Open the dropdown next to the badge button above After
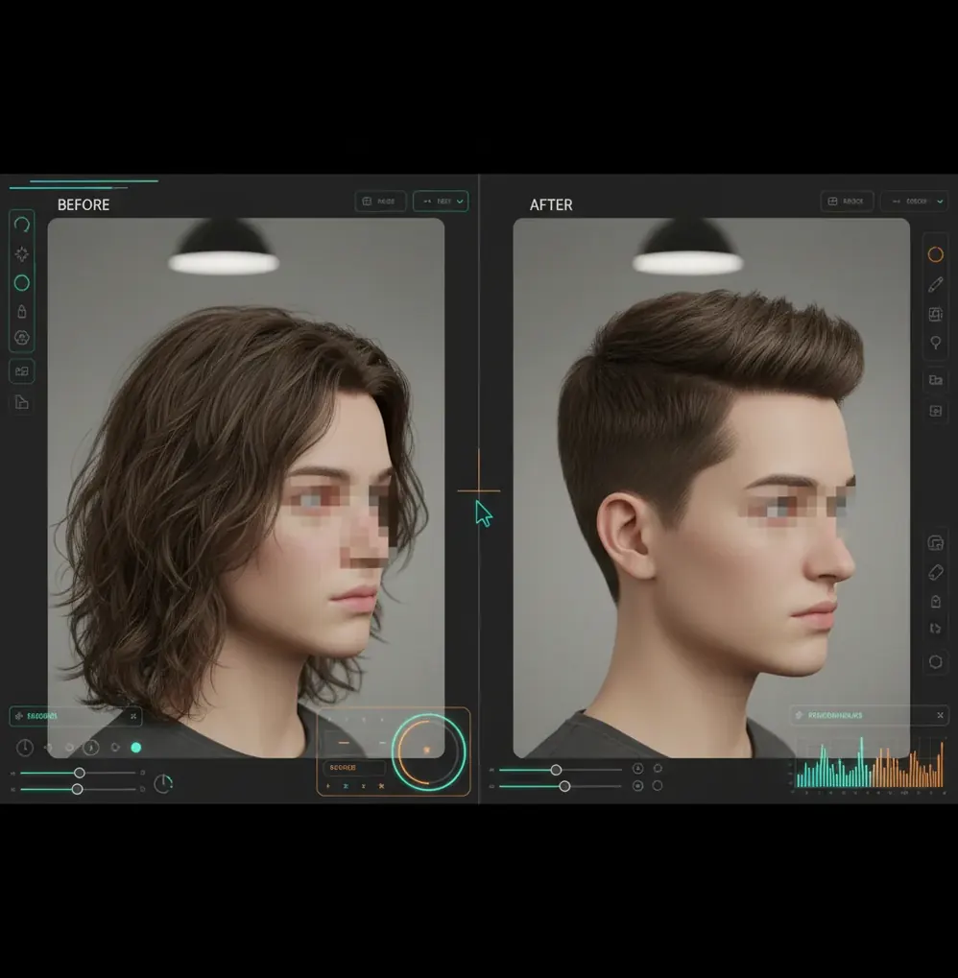 914,201
